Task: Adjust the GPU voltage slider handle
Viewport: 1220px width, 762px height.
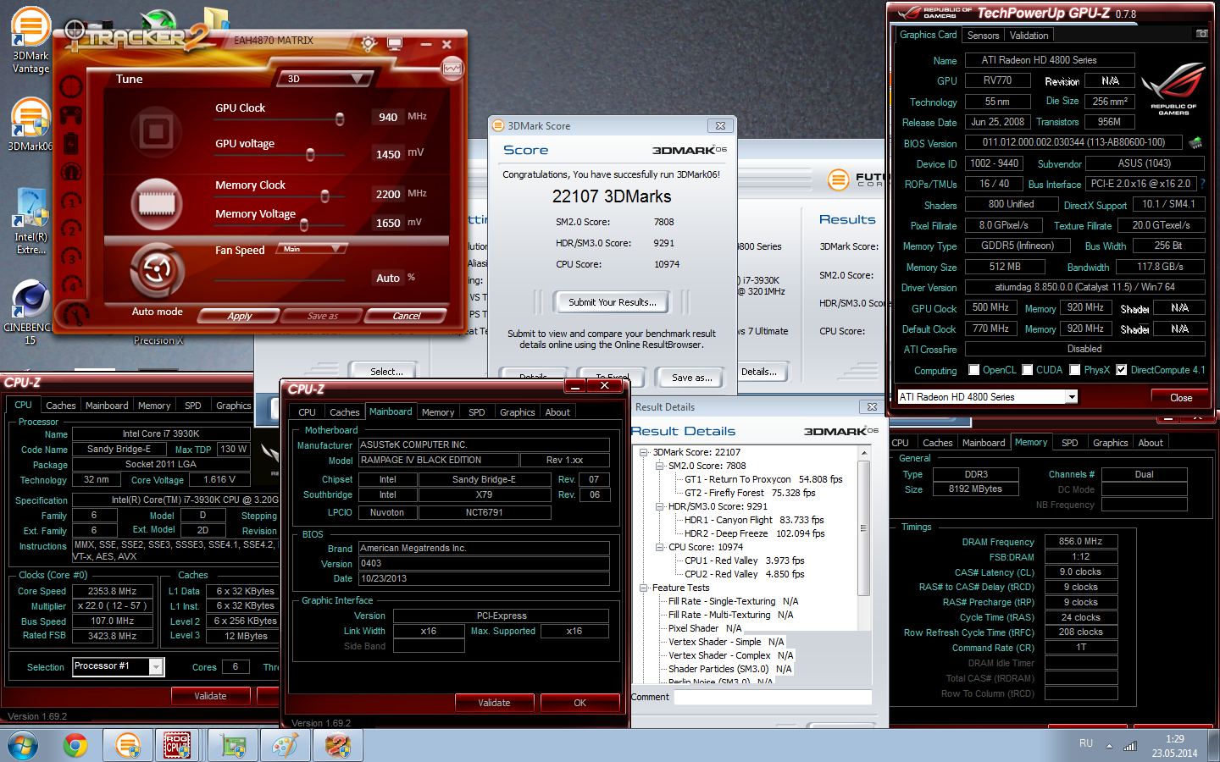Action: tap(310, 155)
